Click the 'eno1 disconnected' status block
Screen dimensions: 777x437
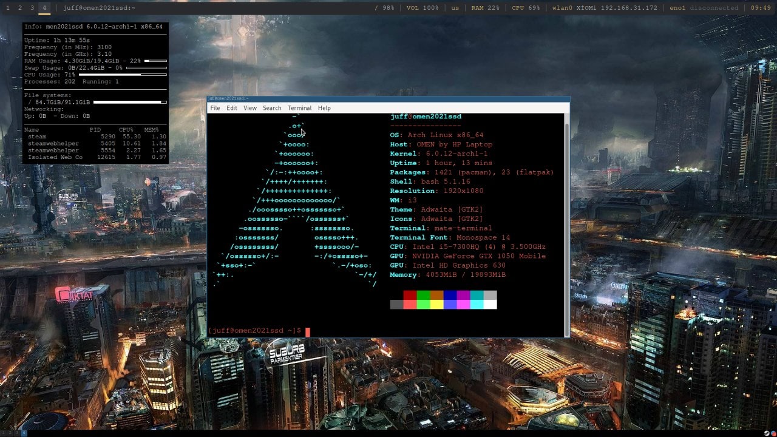[x=704, y=8]
